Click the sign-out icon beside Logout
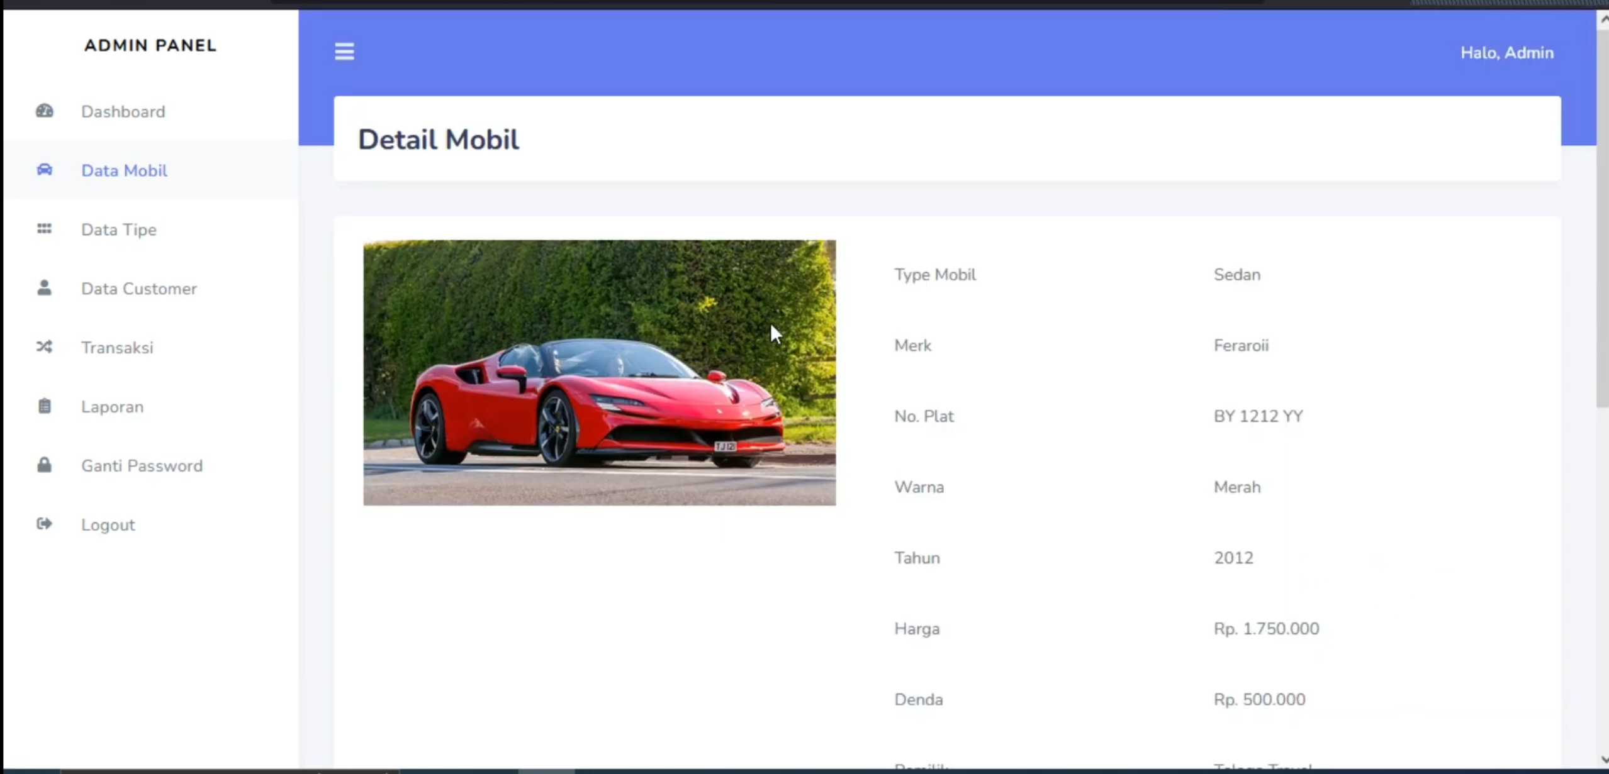 (x=44, y=524)
